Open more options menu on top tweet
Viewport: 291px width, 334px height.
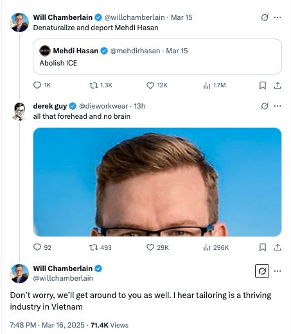click(x=278, y=17)
